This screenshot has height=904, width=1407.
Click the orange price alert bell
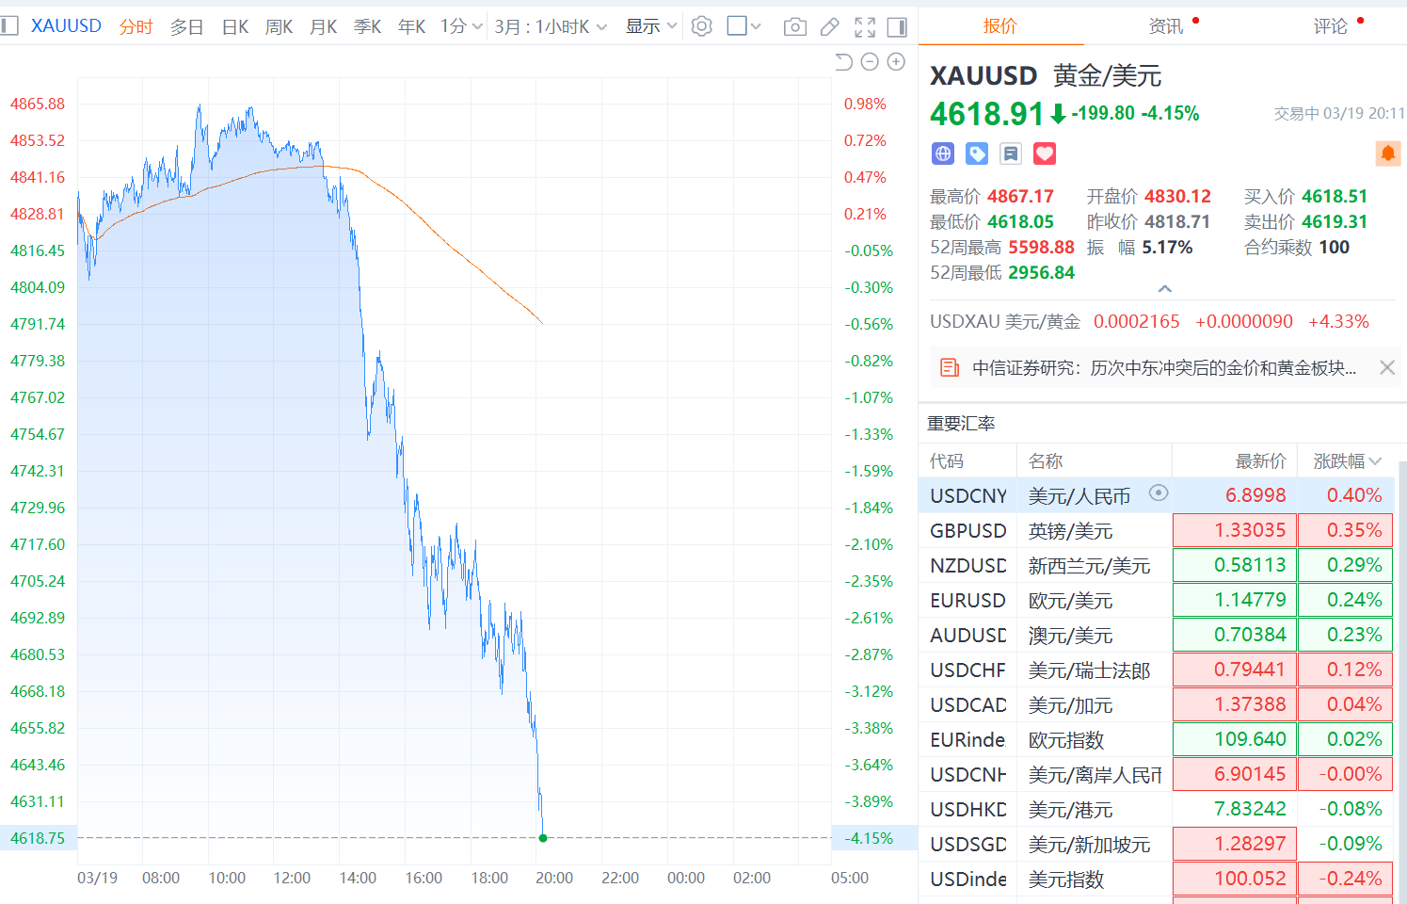(1387, 153)
